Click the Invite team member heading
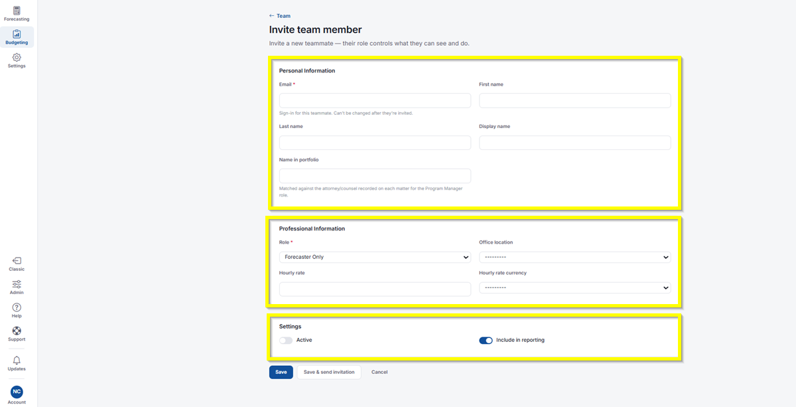This screenshot has width=796, height=407. (315, 30)
